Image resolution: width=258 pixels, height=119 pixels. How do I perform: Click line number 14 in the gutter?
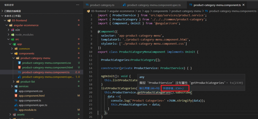click(x=90, y=68)
